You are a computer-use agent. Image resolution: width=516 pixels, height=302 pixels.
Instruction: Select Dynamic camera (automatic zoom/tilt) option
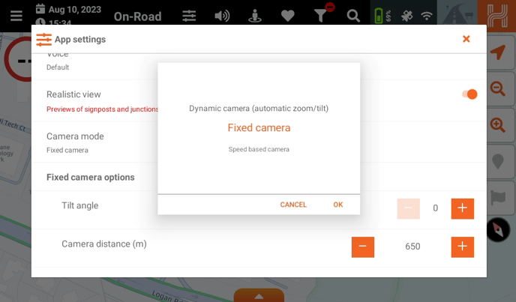point(259,108)
